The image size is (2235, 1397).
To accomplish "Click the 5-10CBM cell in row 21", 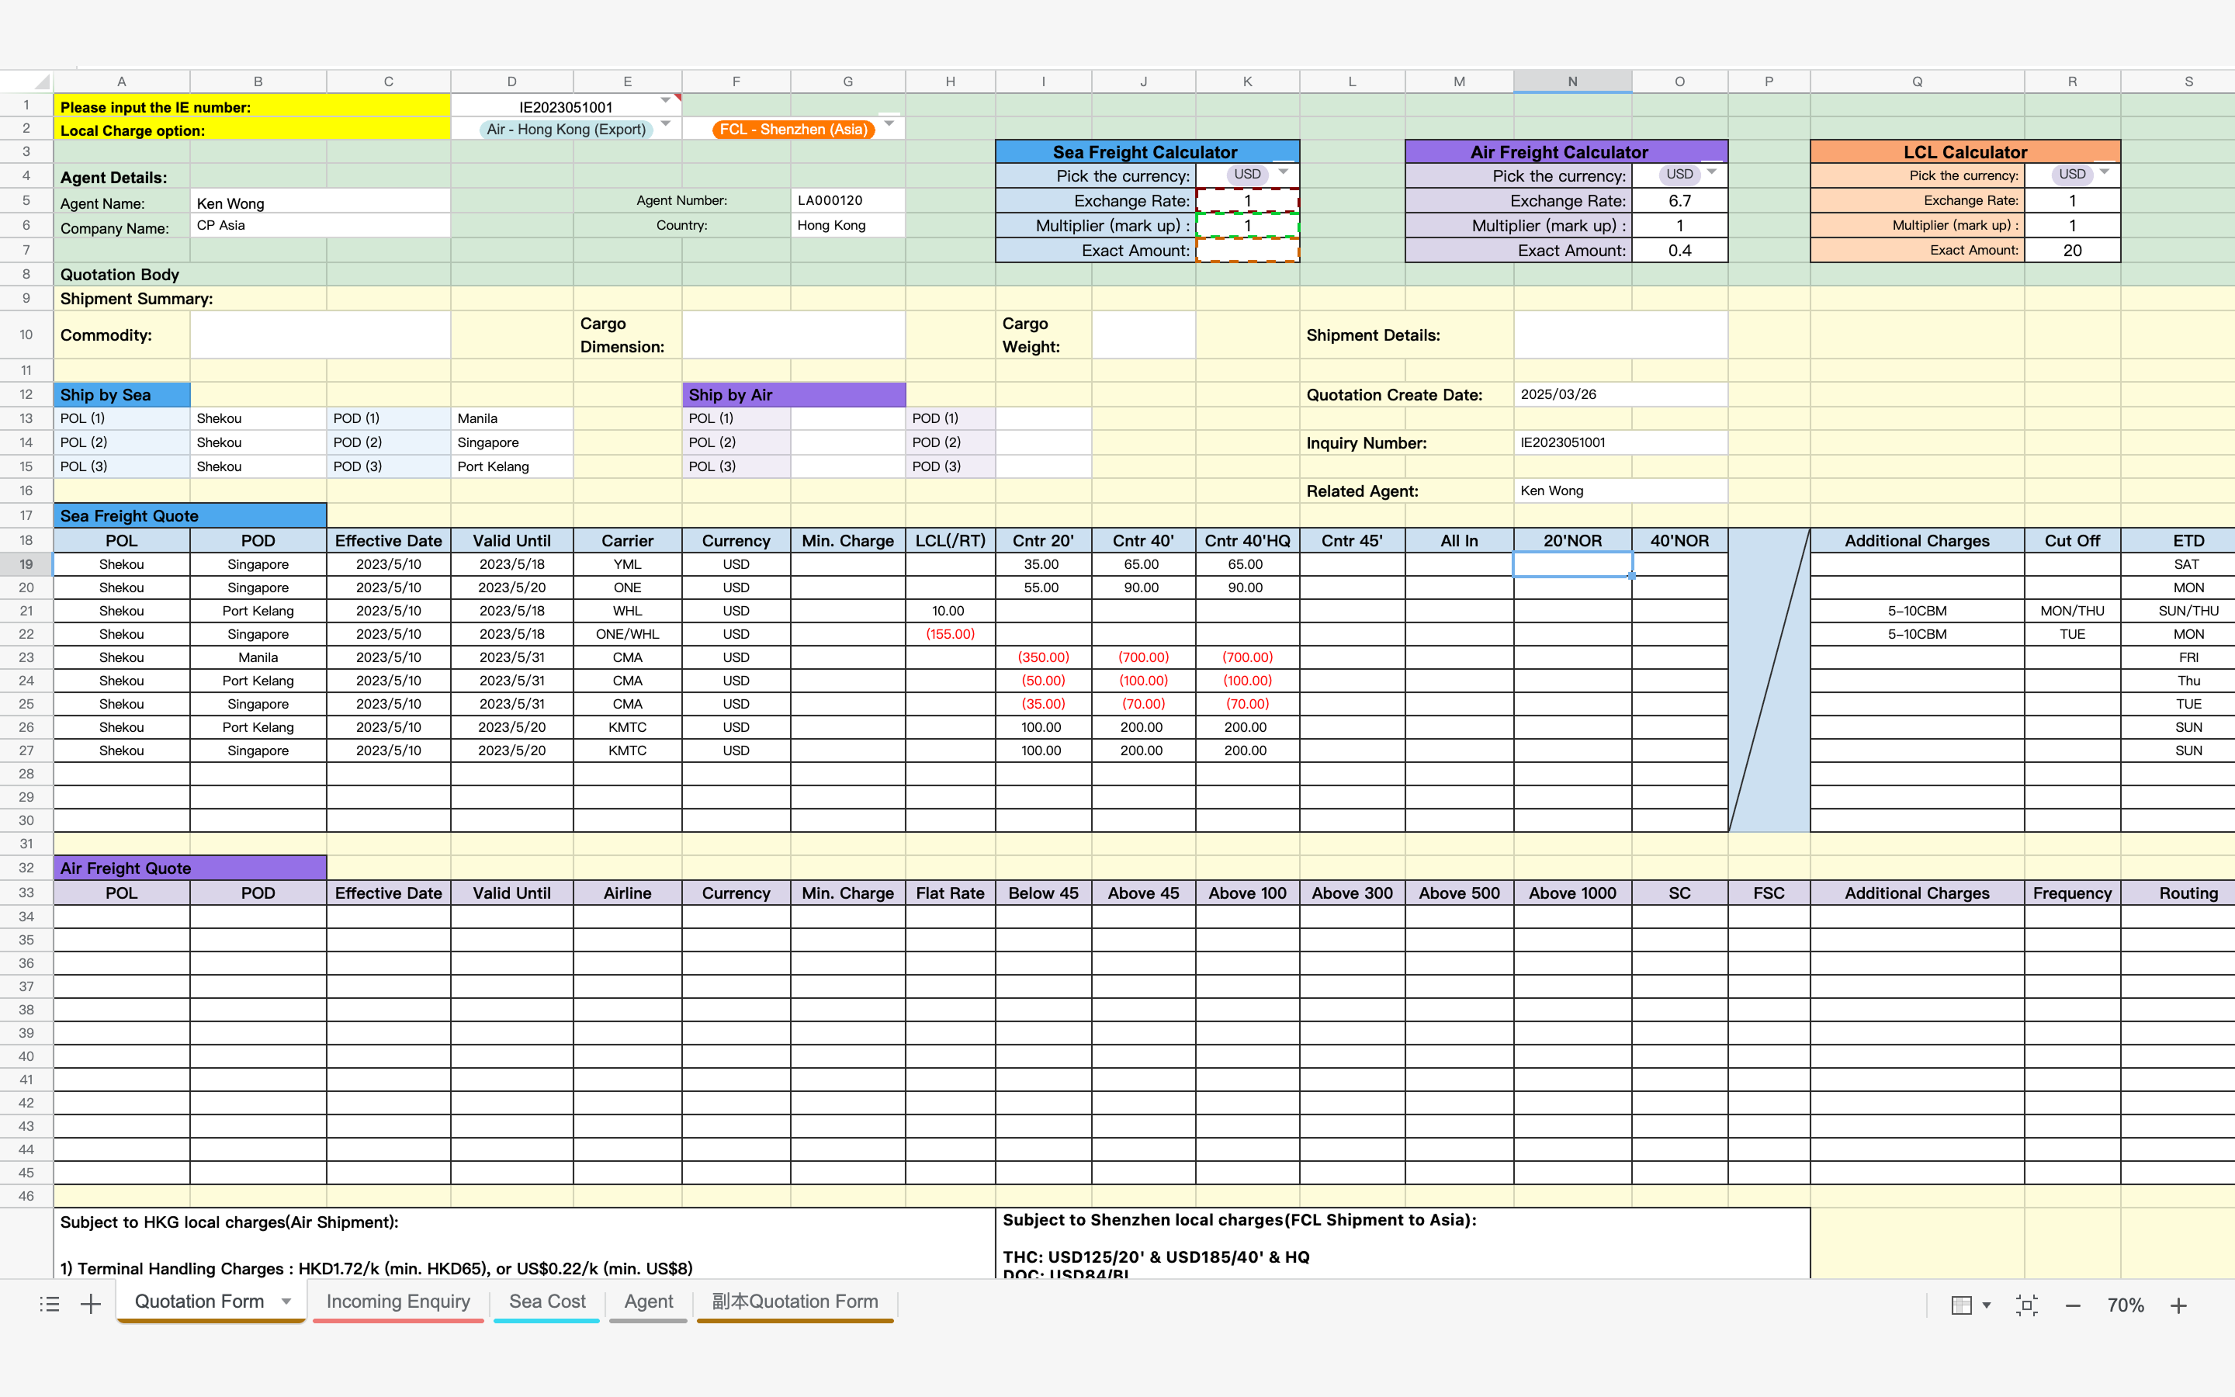I will (1918, 612).
